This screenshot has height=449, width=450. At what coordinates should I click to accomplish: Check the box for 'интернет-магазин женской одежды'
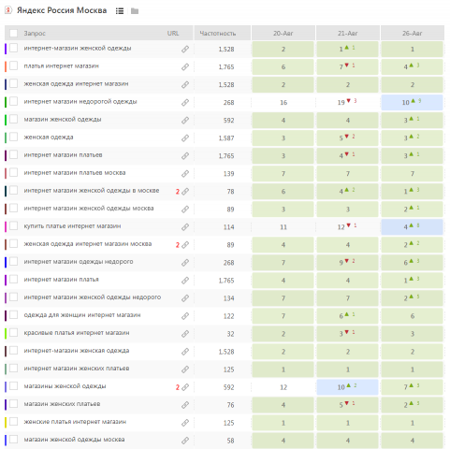tap(13, 48)
